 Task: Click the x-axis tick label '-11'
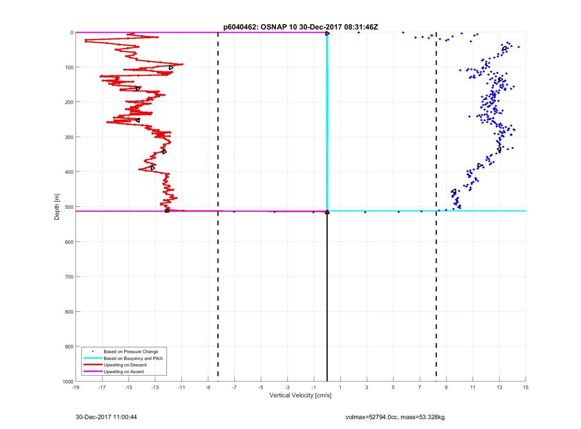pos(182,387)
